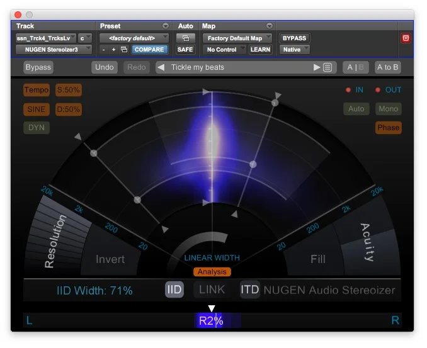This screenshot has height=348, width=427.
Task: Toggle the LINK mode button
Action: tap(212, 289)
